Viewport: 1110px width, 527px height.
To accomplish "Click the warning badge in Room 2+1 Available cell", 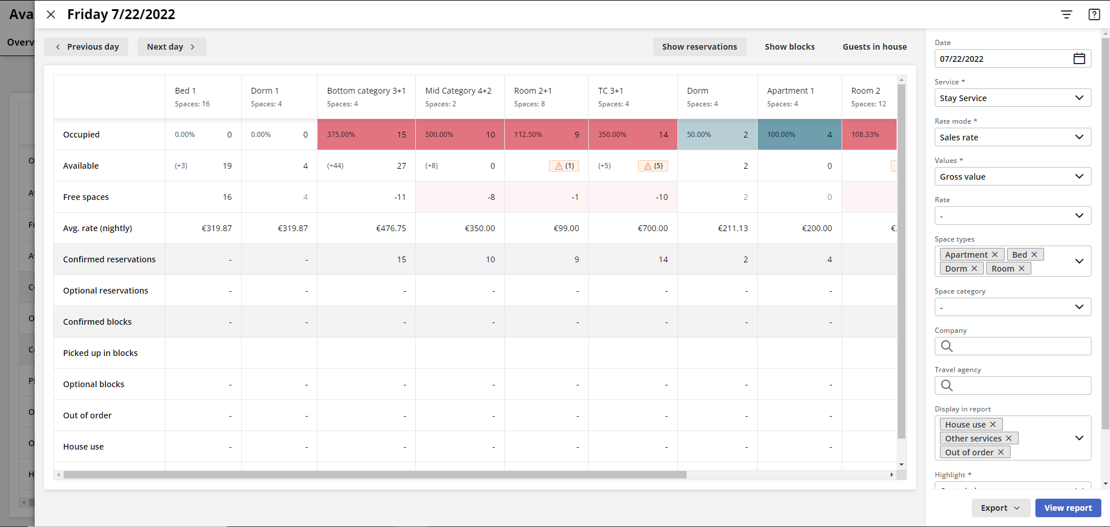I will 564,166.
